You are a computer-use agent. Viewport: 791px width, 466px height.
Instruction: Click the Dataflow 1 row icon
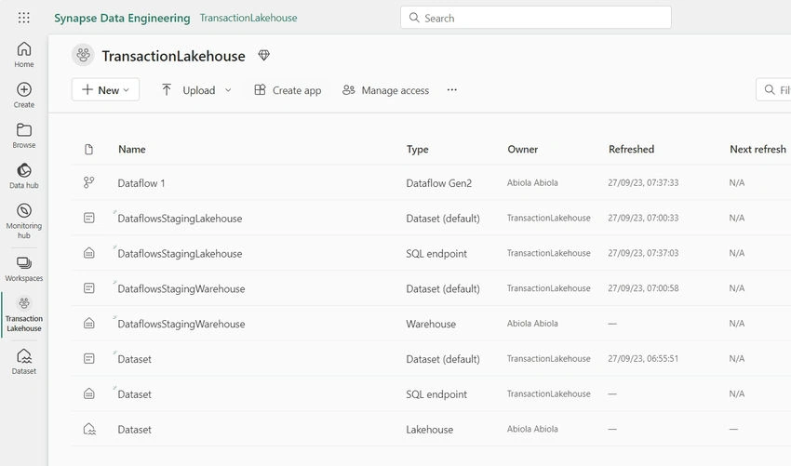point(88,182)
